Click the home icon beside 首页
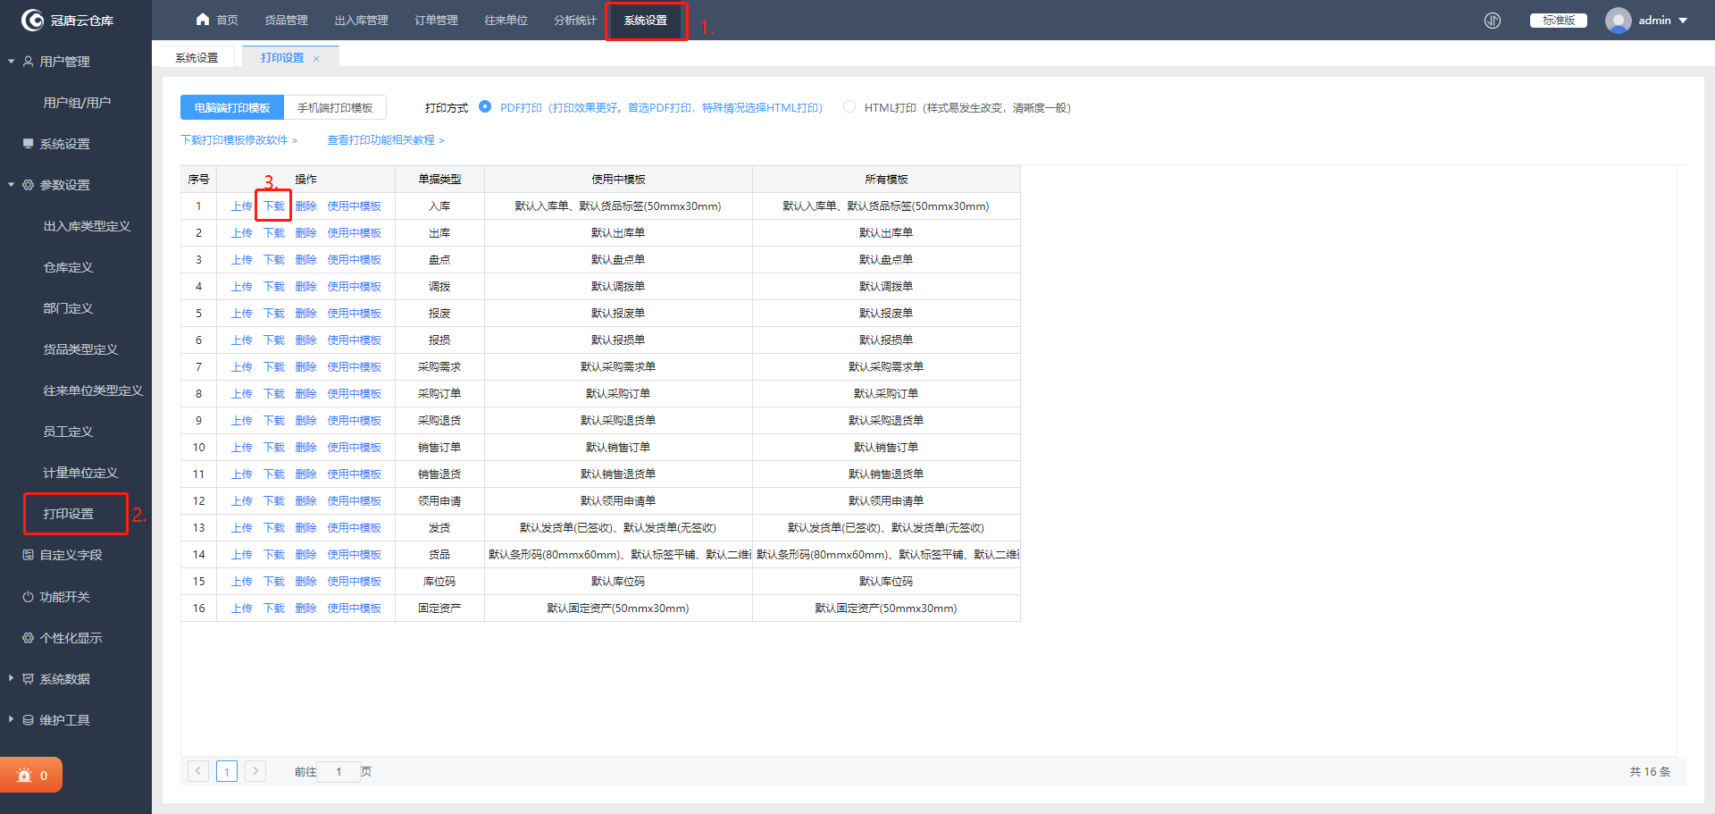This screenshot has height=814, width=1715. [203, 20]
